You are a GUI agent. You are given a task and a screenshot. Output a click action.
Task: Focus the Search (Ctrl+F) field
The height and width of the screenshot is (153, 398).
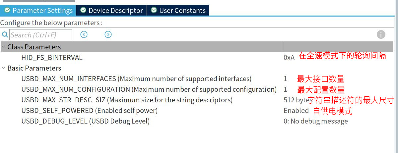[40, 35]
